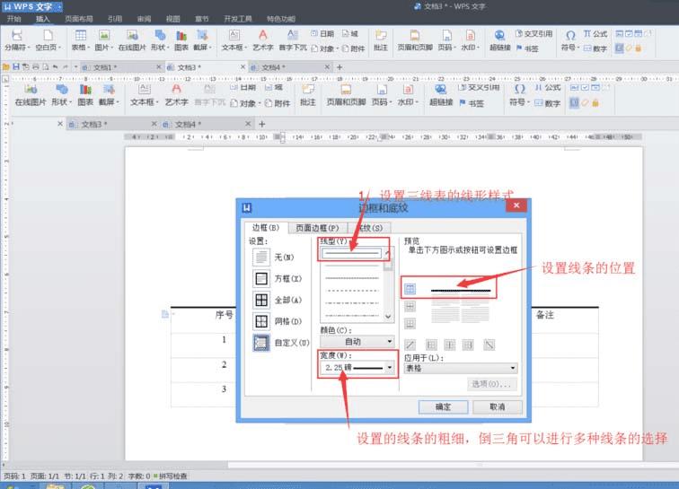Select the 网格(D) grid border setting

pos(261,321)
